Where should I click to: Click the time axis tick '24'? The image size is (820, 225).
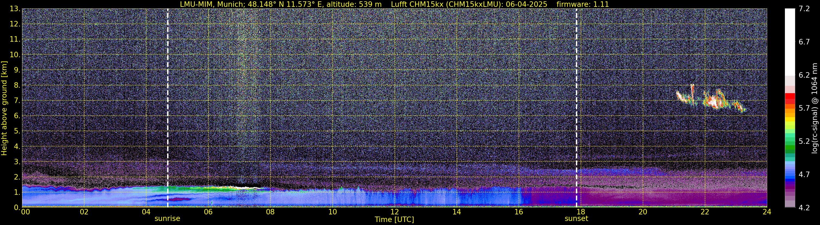tap(767, 212)
